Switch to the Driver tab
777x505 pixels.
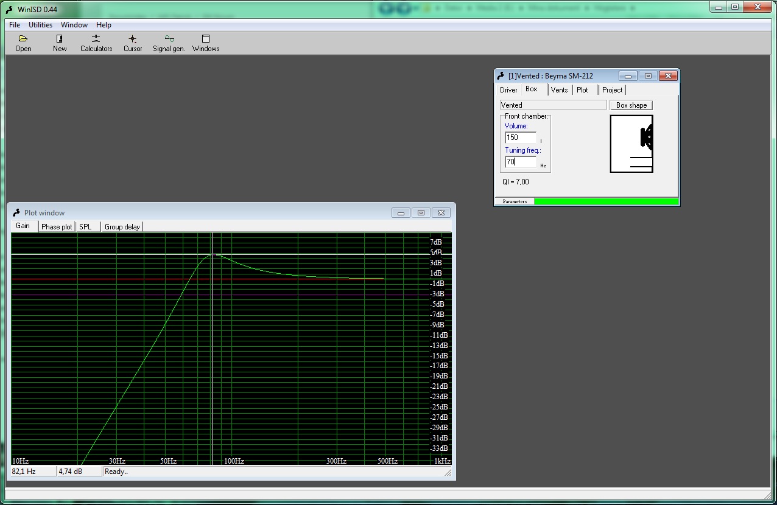pos(508,90)
